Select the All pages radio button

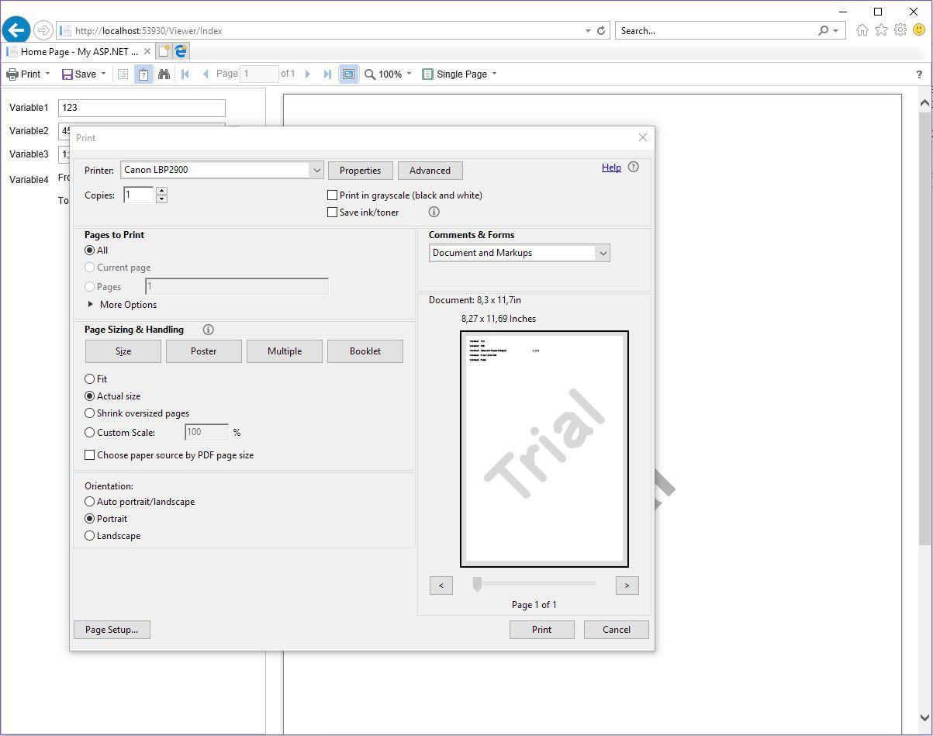90,251
